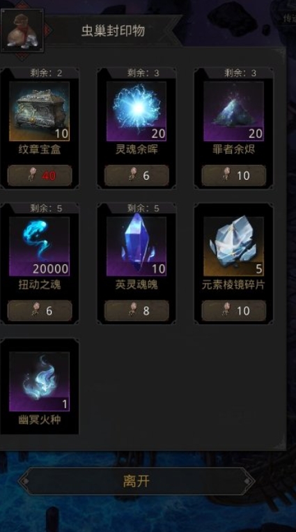Select the 英灵魂魄 blue crystal icon
This screenshot has height=532, width=296.
click(x=137, y=246)
